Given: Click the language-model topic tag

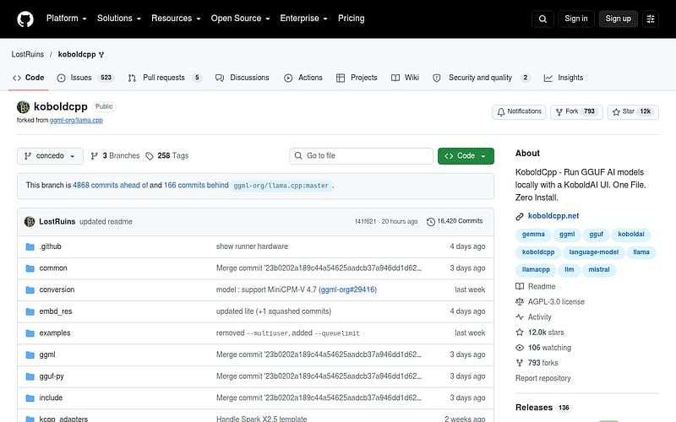Looking at the screenshot, I should (x=594, y=252).
